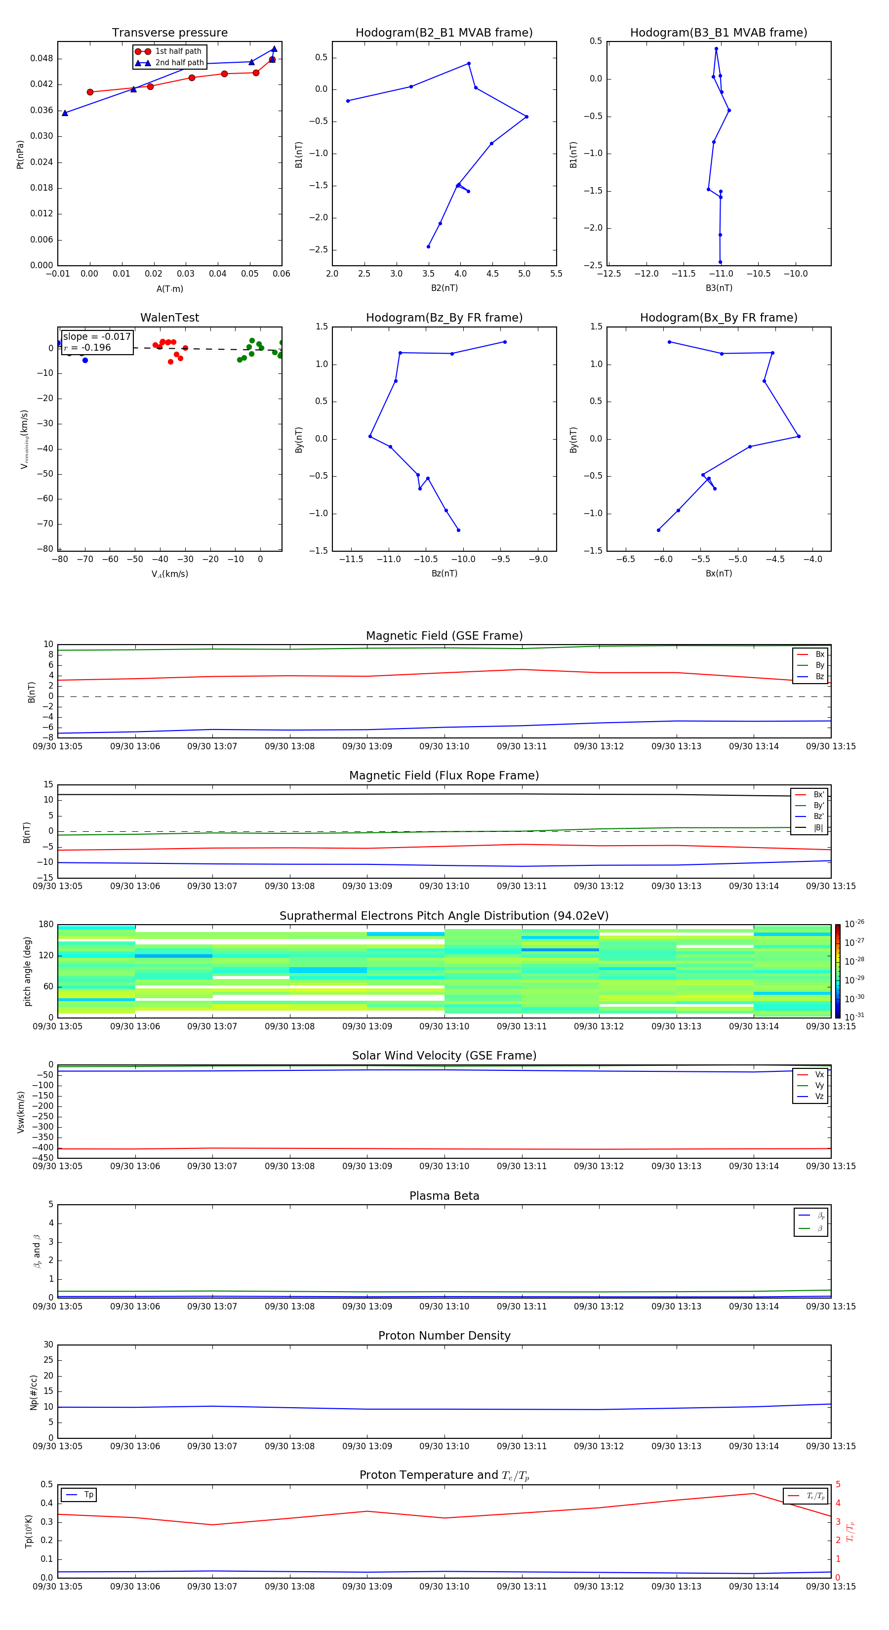
Task: Click the 'Solar Wind Velocity (GSE Frame)' title
Action: click(x=444, y=1056)
